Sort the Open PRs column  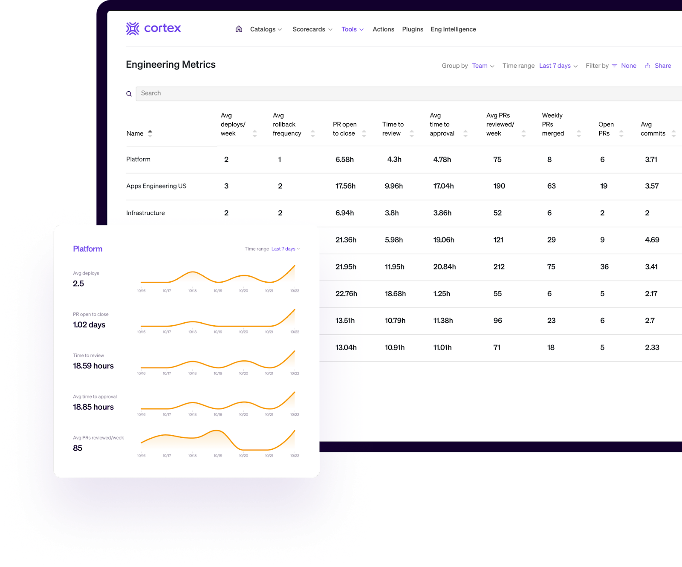click(621, 133)
